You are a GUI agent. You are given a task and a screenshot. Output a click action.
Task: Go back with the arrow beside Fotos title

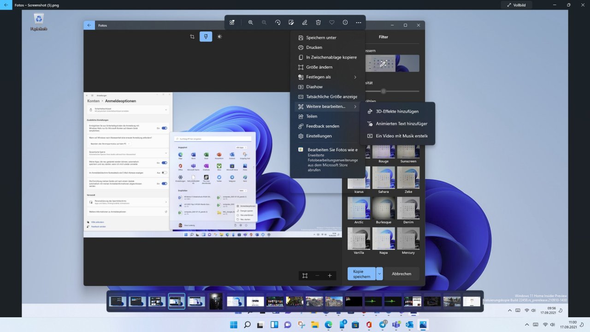tap(89, 25)
